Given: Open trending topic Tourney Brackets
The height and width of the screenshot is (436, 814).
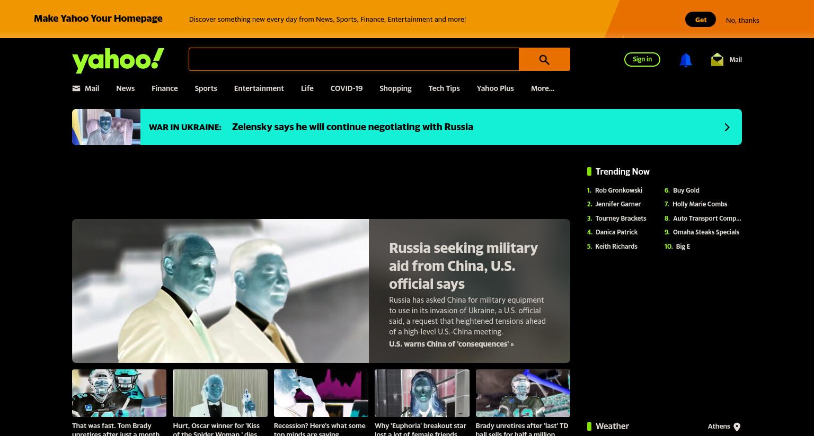Looking at the screenshot, I should tap(621, 219).
